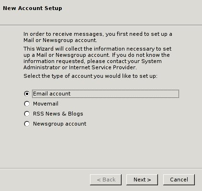
Task: Click the 'New Account Setup' heading
Action: click(33, 8)
